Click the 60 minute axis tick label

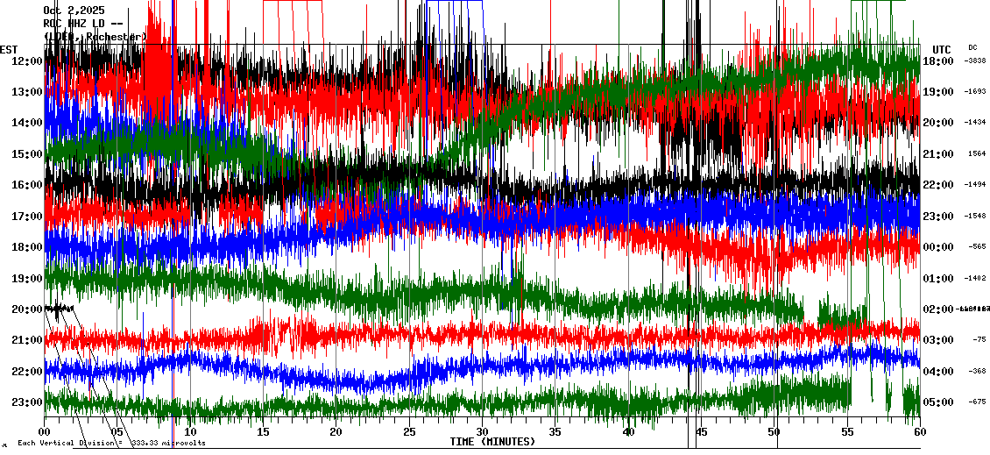pos(919,432)
